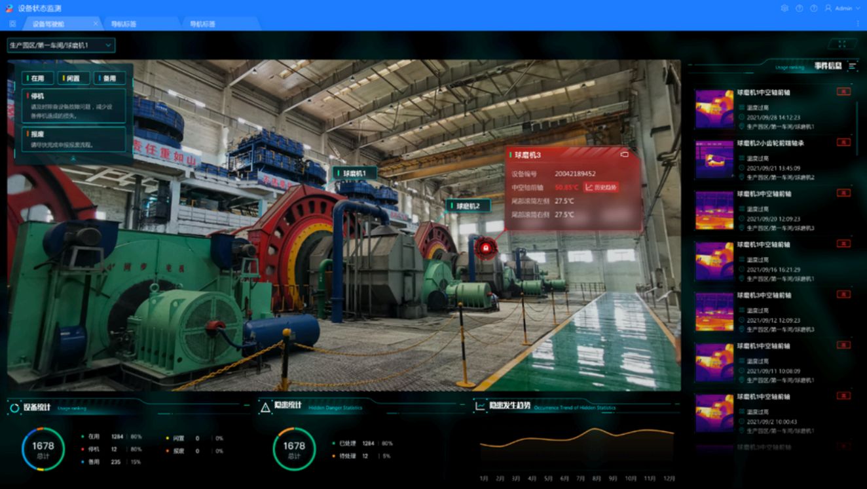Click the home grid icon left of tabs

coord(12,24)
